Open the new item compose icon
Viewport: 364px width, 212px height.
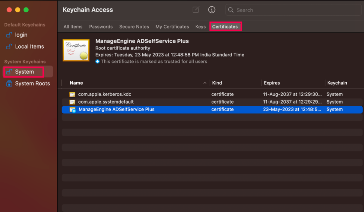(196, 10)
